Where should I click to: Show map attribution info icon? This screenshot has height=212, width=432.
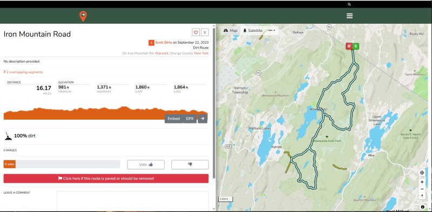[422, 207]
